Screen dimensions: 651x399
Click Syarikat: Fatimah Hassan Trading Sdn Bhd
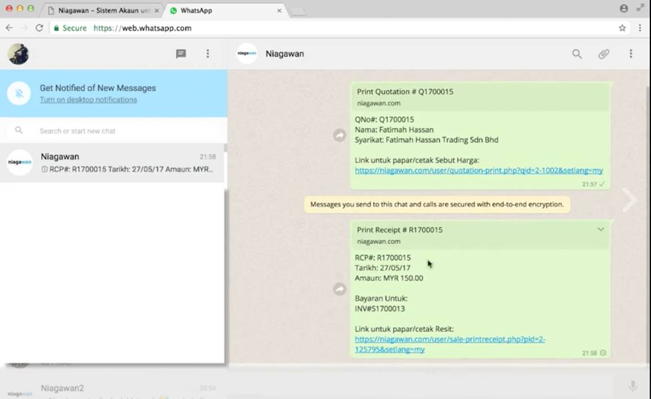pyautogui.click(x=426, y=140)
